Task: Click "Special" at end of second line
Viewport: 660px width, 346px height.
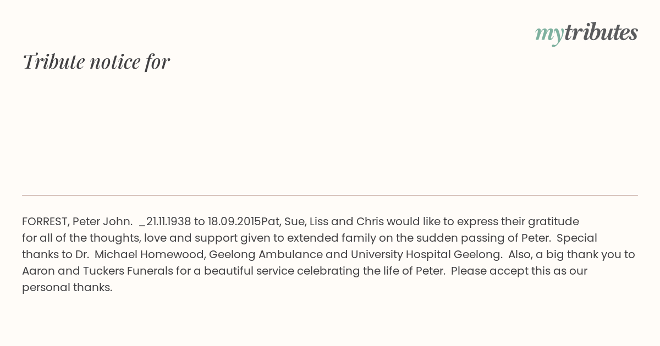Action: [577, 238]
